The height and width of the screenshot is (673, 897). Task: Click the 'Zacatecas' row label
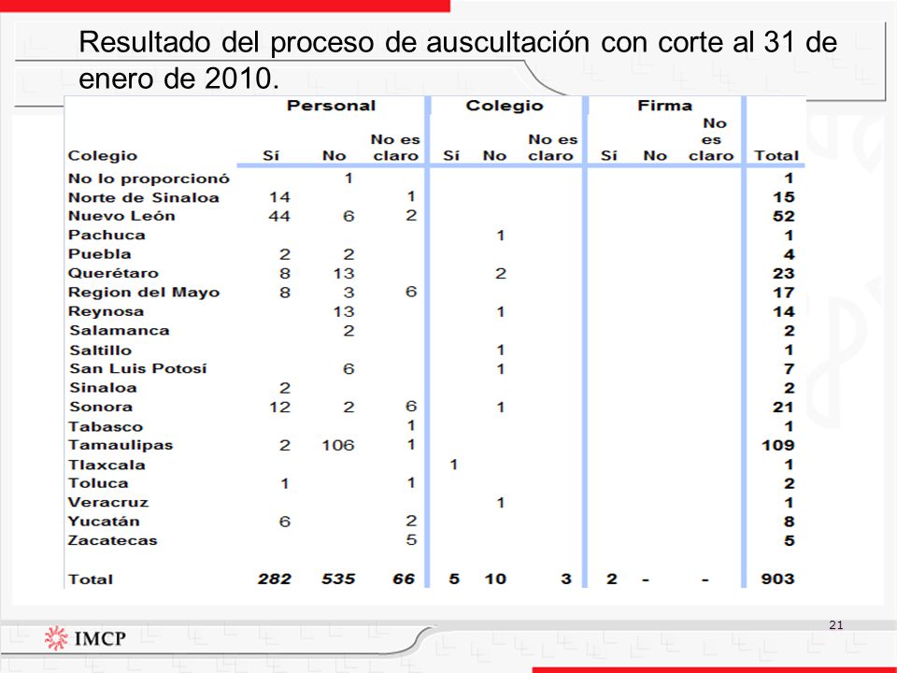click(112, 541)
